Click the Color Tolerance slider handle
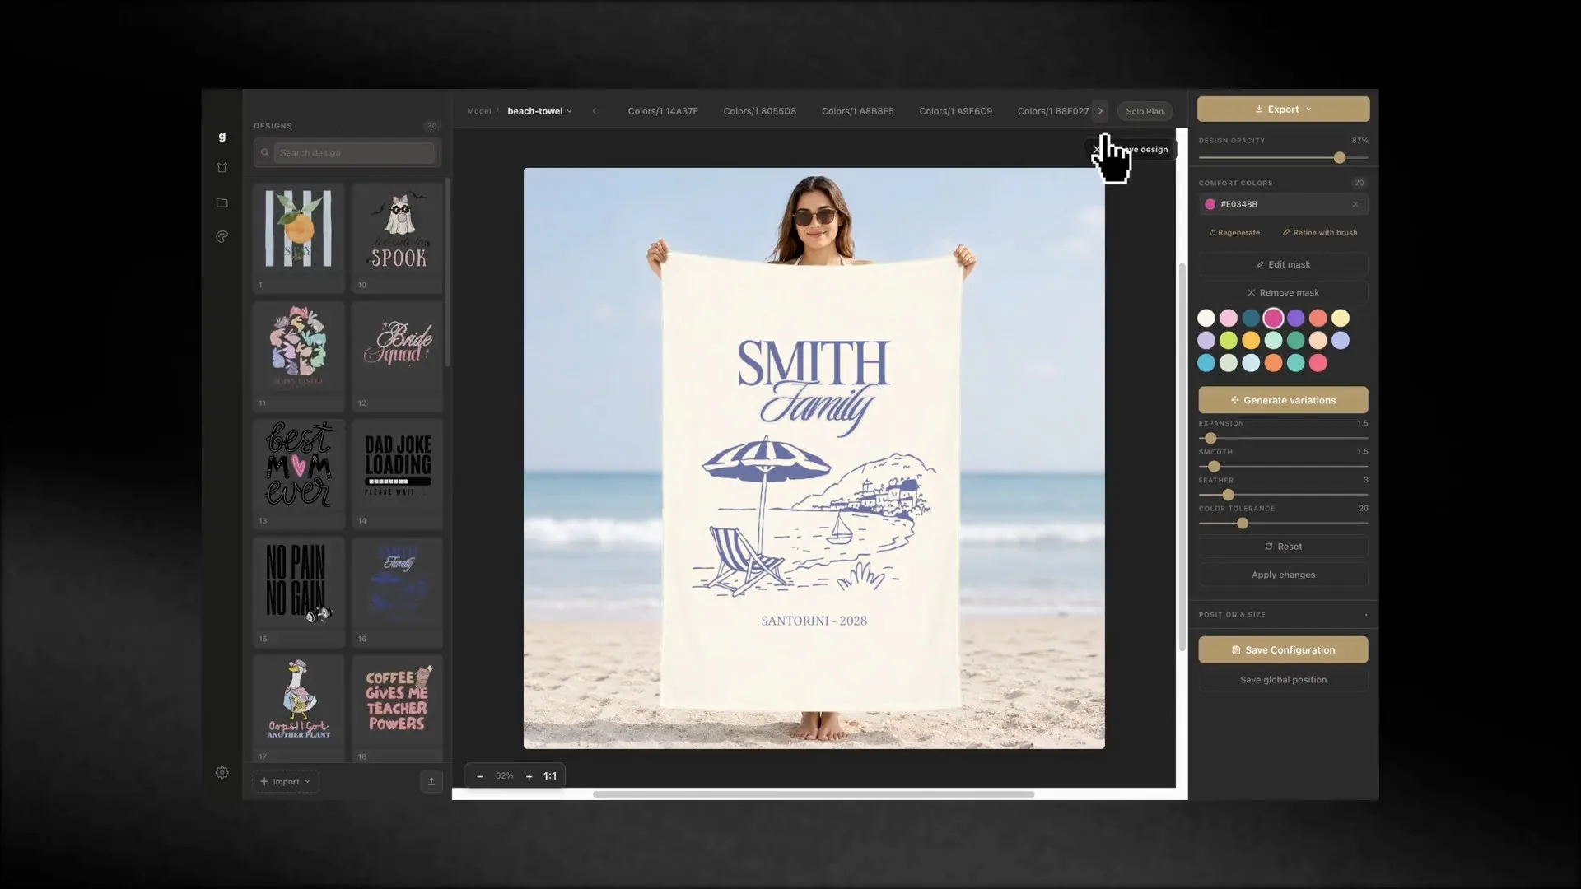 (x=1243, y=524)
